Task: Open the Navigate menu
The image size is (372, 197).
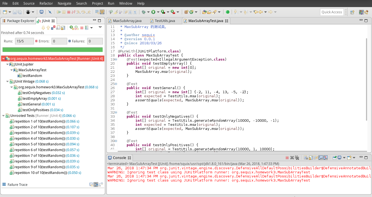Action: tap(65, 3)
